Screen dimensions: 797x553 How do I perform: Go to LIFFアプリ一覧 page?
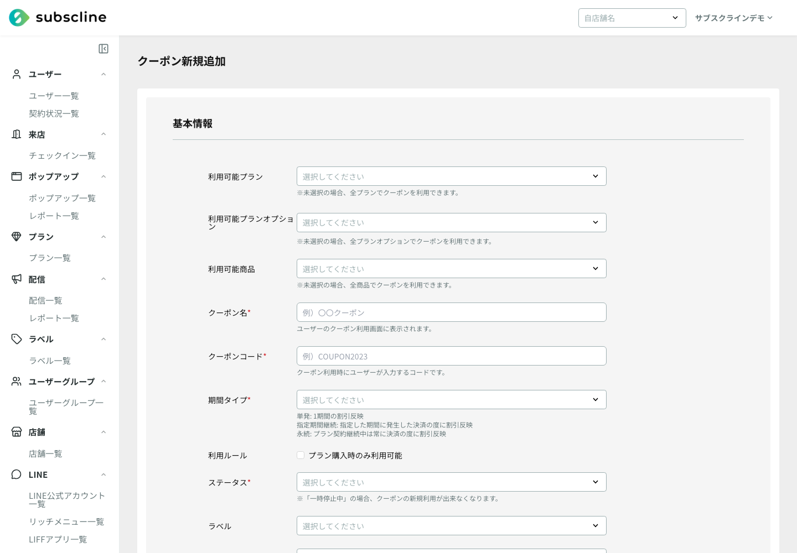pyautogui.click(x=58, y=539)
